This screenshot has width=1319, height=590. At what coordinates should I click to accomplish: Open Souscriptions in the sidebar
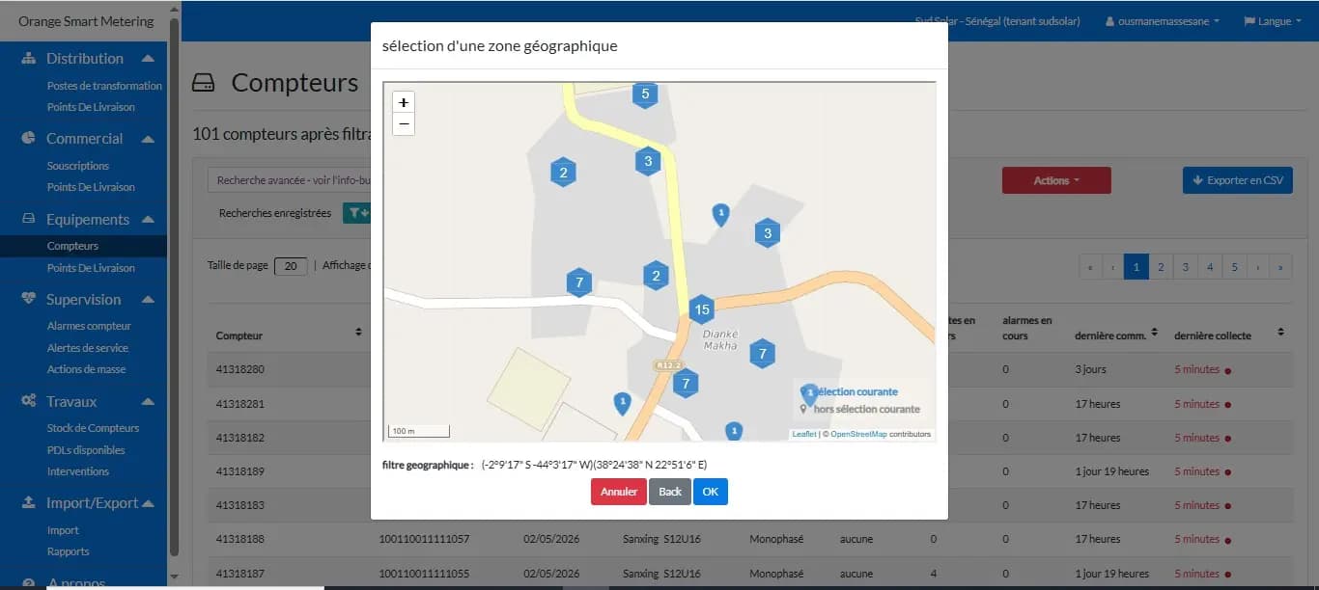(78, 166)
